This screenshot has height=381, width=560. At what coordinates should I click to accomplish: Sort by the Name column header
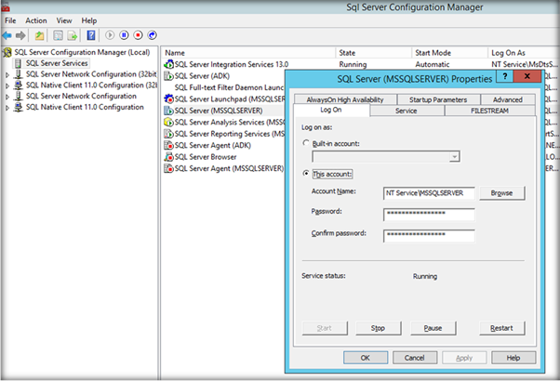248,53
